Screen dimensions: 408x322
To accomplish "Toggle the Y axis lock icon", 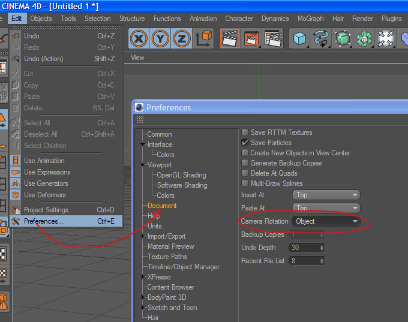I will (160, 39).
